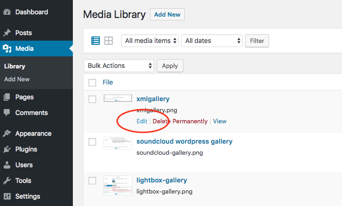Click the Appearance paintbrush icon
This screenshot has width=342, height=206.
point(7,133)
